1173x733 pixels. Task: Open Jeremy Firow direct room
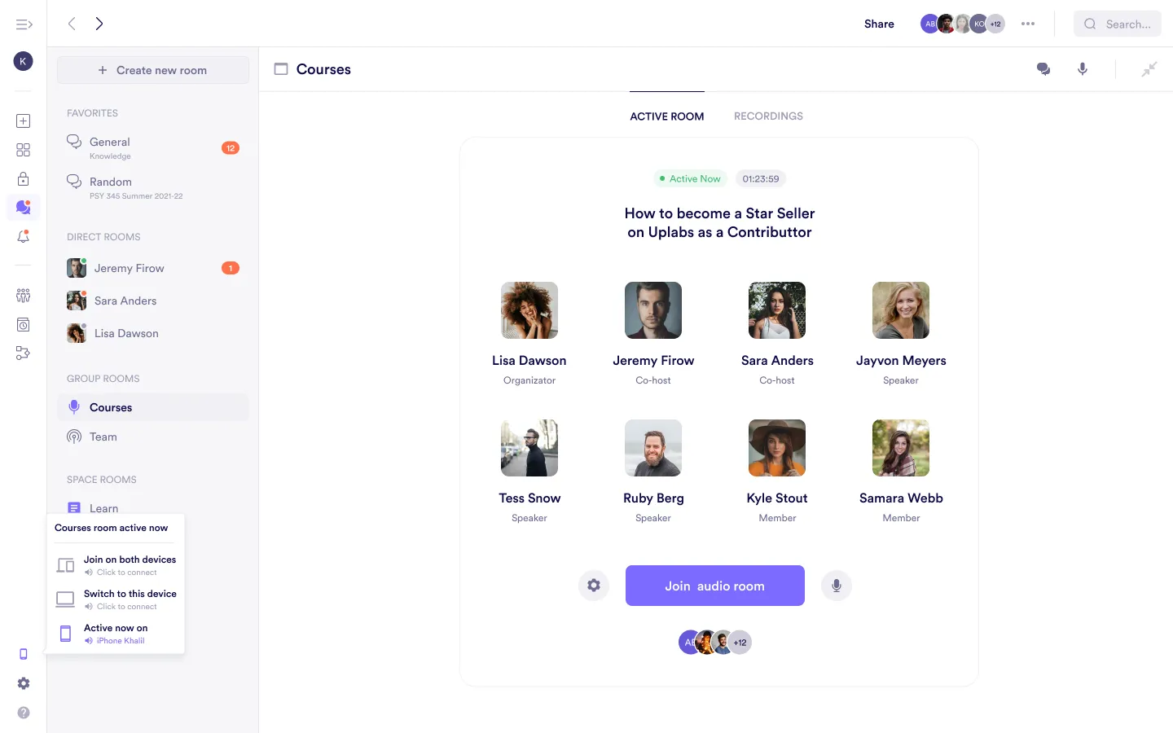click(x=129, y=268)
